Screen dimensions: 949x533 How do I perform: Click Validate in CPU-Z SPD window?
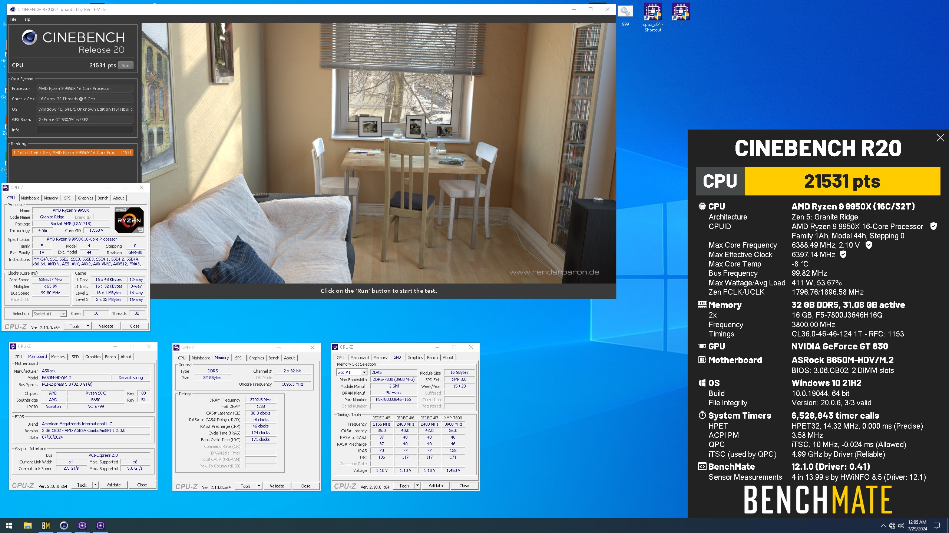436,486
